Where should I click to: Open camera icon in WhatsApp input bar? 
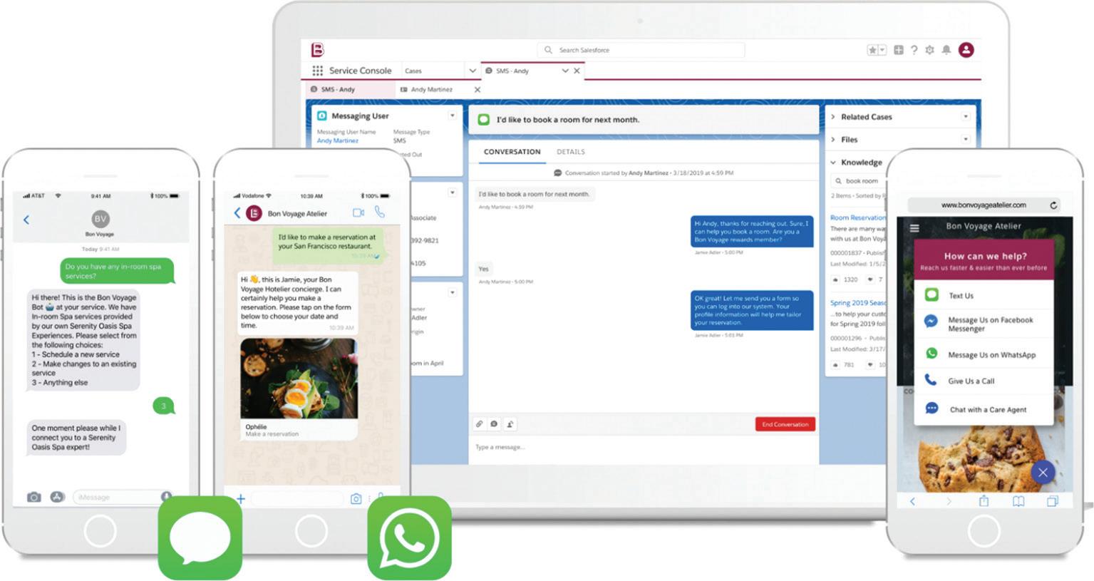click(356, 499)
